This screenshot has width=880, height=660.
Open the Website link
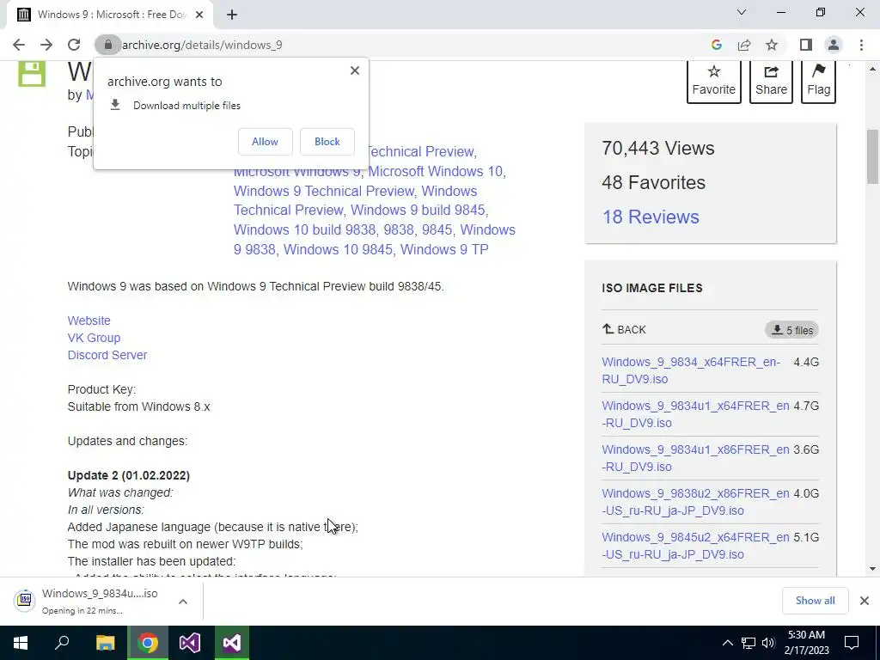(x=89, y=321)
